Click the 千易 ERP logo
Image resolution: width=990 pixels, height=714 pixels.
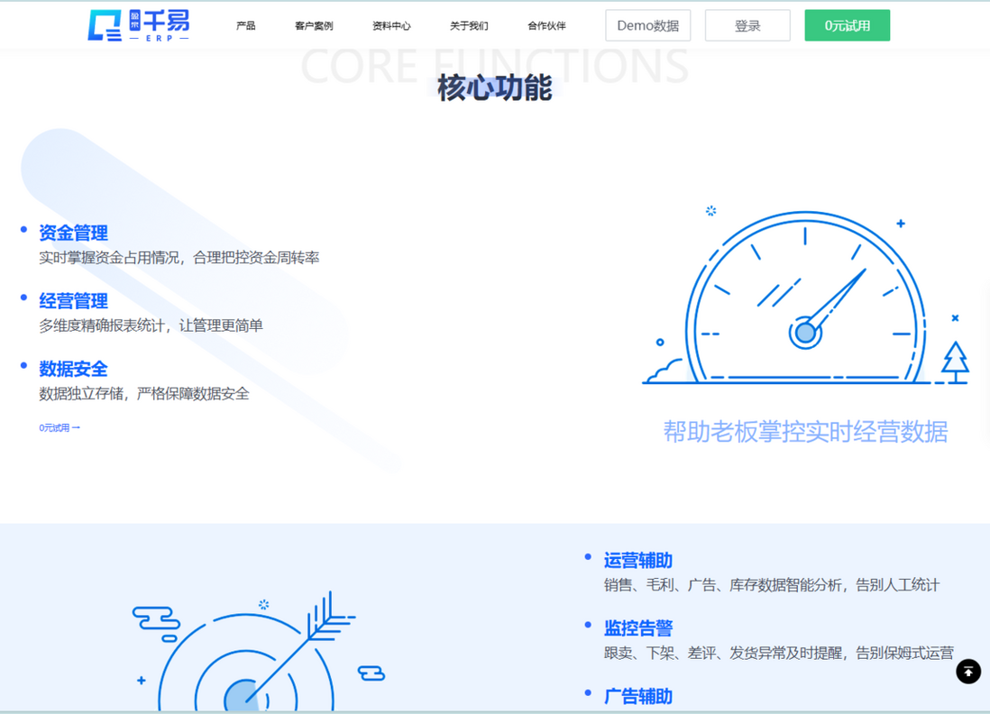(138, 25)
